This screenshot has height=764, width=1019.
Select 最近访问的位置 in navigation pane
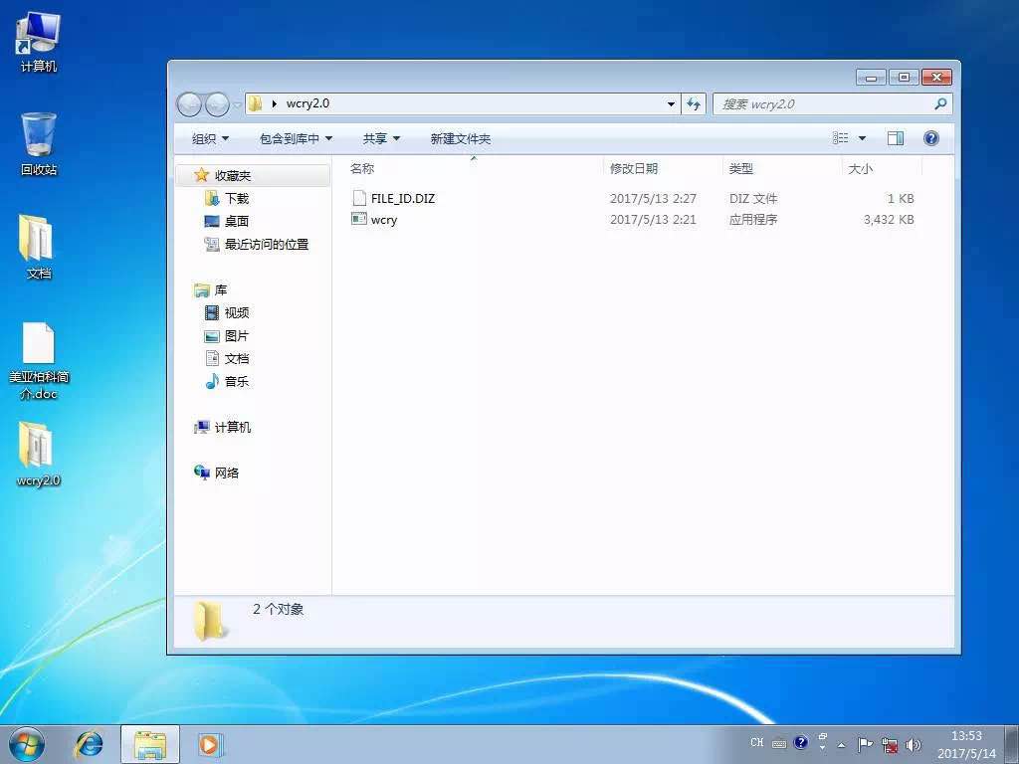pyautogui.click(x=267, y=245)
